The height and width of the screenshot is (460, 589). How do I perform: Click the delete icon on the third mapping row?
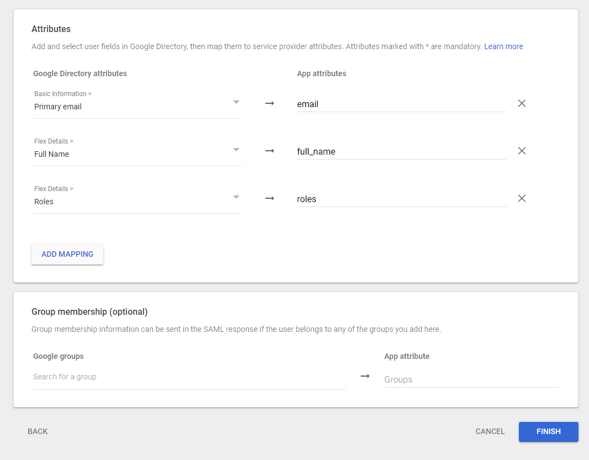click(x=522, y=198)
